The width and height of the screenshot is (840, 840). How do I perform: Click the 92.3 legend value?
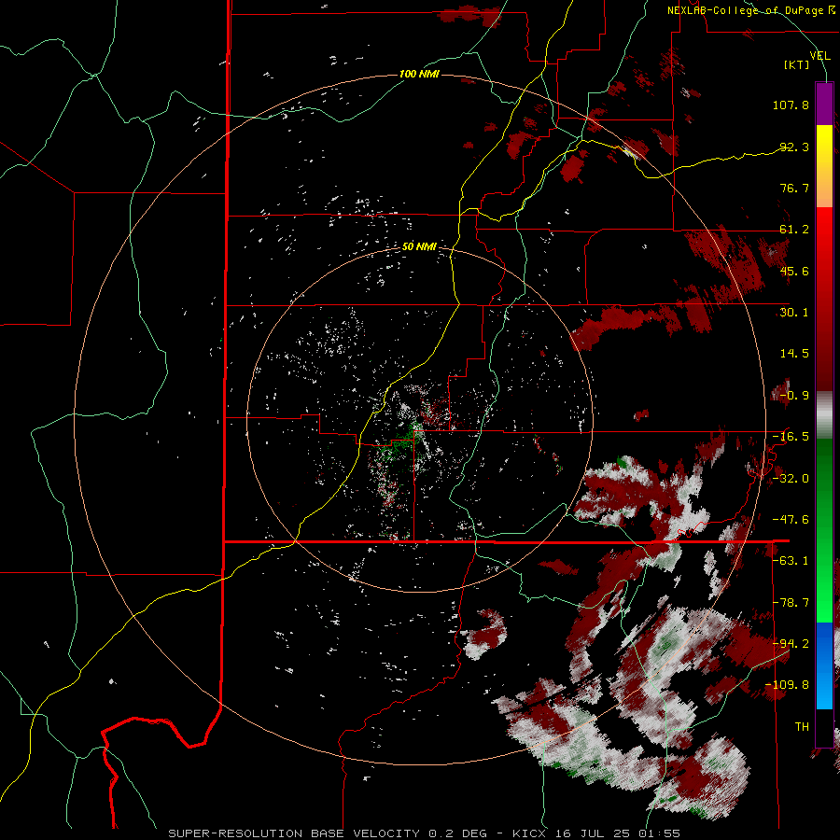click(x=794, y=147)
